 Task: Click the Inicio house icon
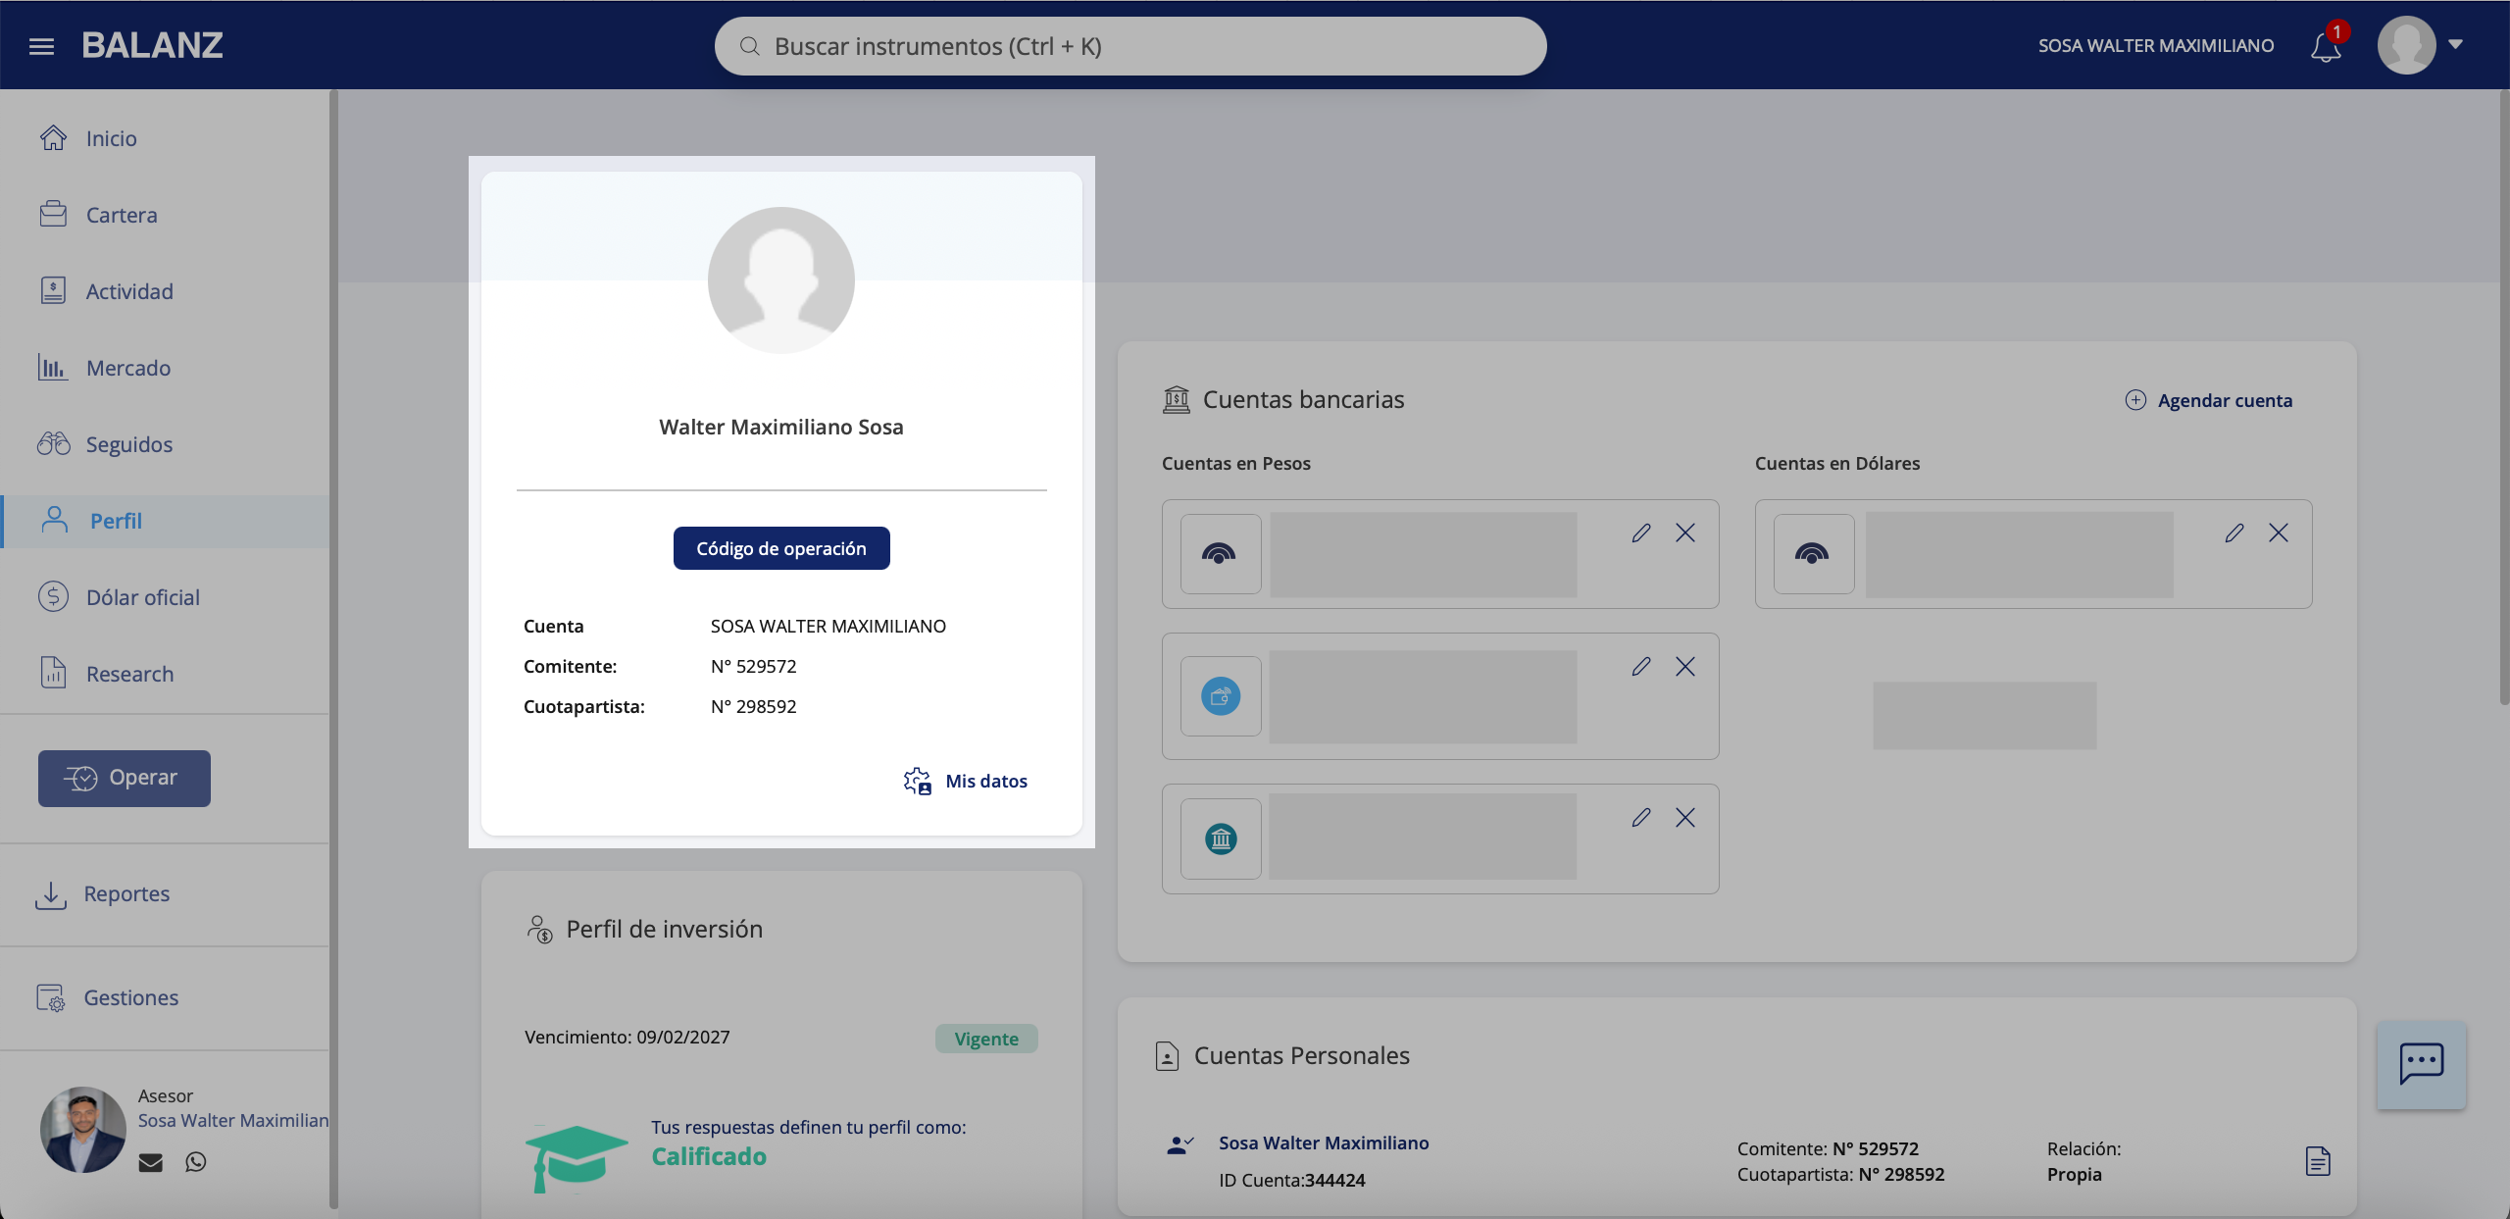(54, 137)
